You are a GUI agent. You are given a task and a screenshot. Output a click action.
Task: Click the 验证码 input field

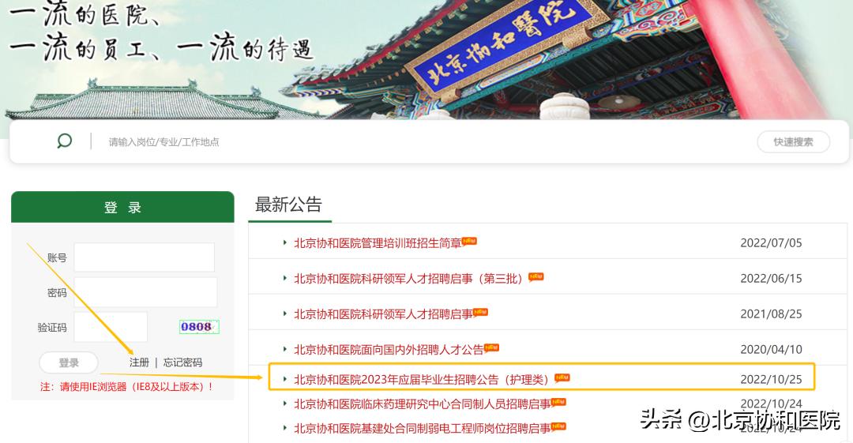(111, 327)
